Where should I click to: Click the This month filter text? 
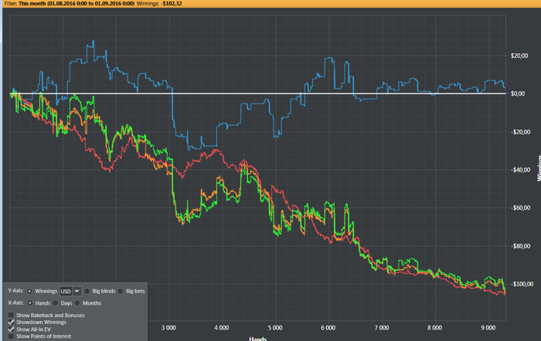(x=77, y=3)
